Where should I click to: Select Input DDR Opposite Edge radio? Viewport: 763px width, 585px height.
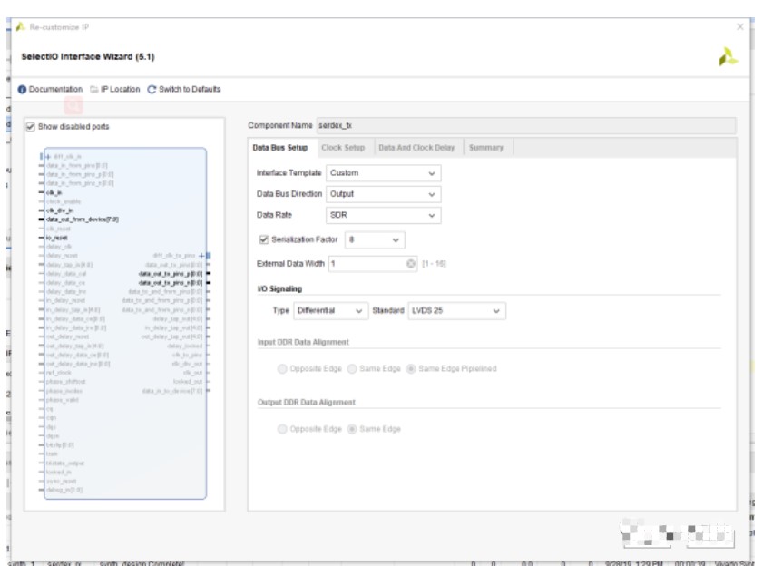282,369
